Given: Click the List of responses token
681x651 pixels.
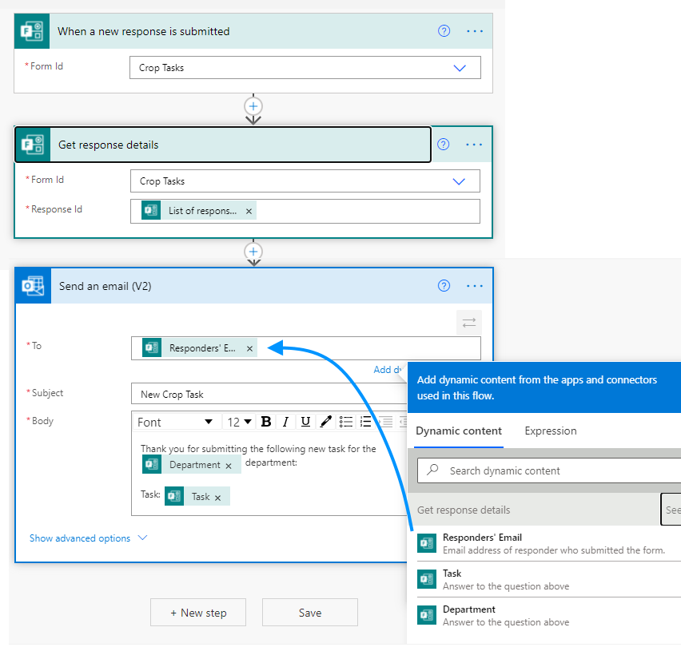Looking at the screenshot, I should coord(198,211).
